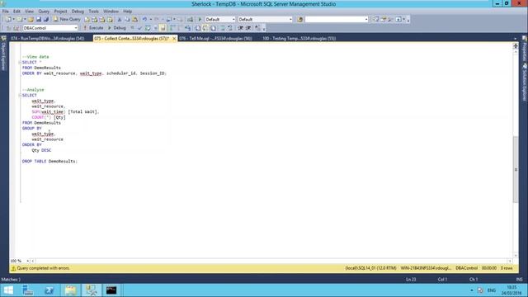
Task: Click the ENG language indicator
Action: (492, 290)
